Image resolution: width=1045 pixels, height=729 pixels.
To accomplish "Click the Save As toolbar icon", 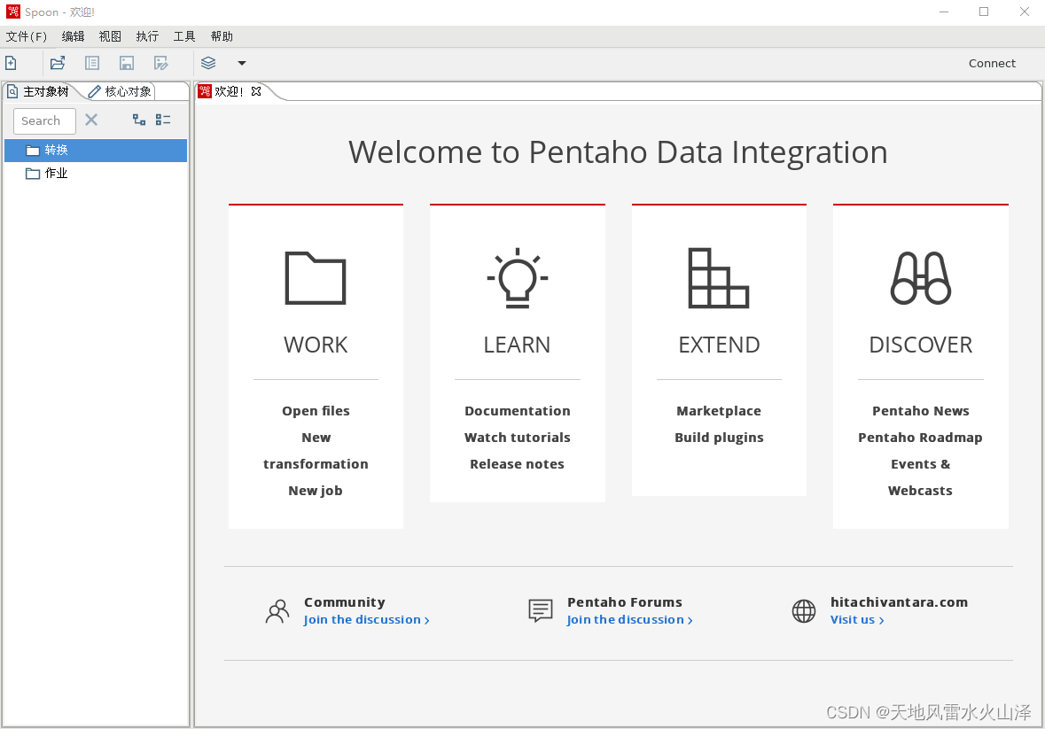I will pyautogui.click(x=160, y=63).
